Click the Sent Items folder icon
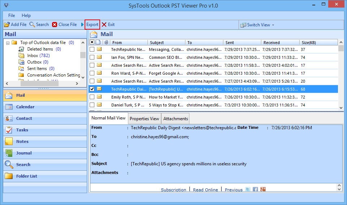347x205 pixels. [x=21, y=69]
